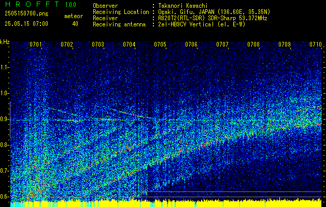Click the cyan block on the signal-level bar

point(16,204)
